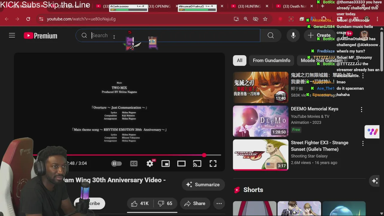Reload the page in the browser
Screen dimensions: 384x216
click(x=28, y=19)
